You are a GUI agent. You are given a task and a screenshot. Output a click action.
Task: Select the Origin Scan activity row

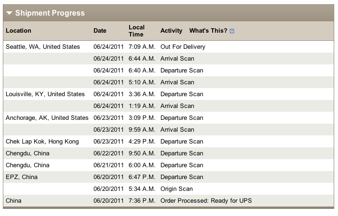point(175,189)
